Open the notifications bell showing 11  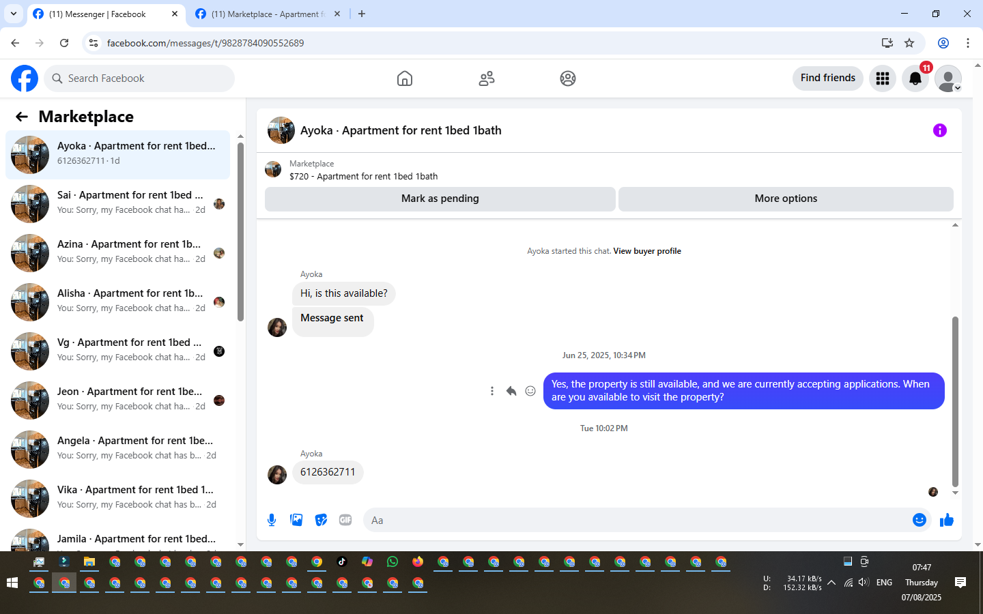pyautogui.click(x=915, y=78)
